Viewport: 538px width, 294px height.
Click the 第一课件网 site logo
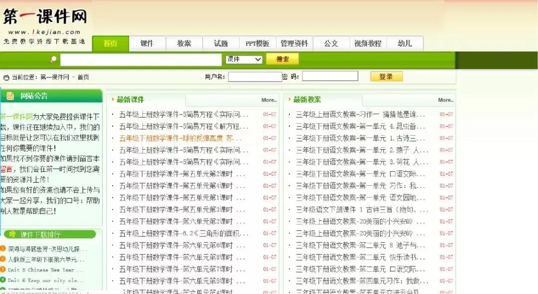45,15
